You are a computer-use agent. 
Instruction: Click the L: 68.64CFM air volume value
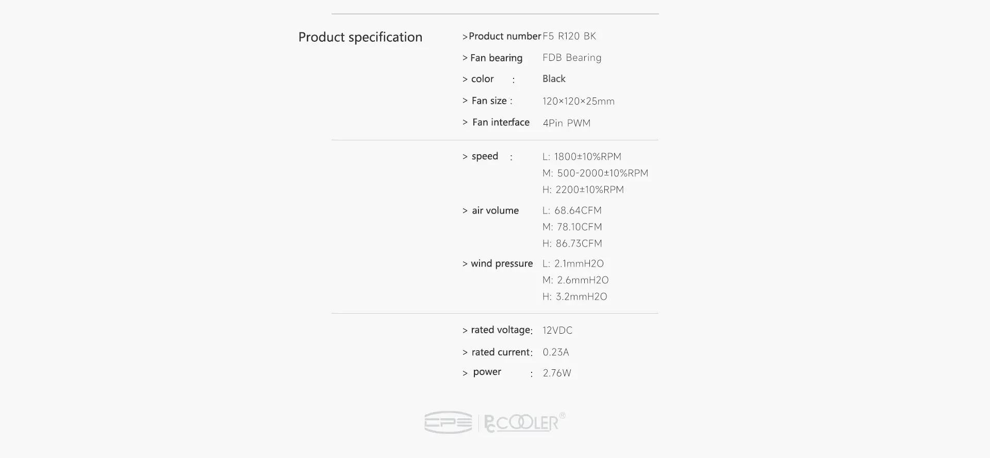pos(572,210)
